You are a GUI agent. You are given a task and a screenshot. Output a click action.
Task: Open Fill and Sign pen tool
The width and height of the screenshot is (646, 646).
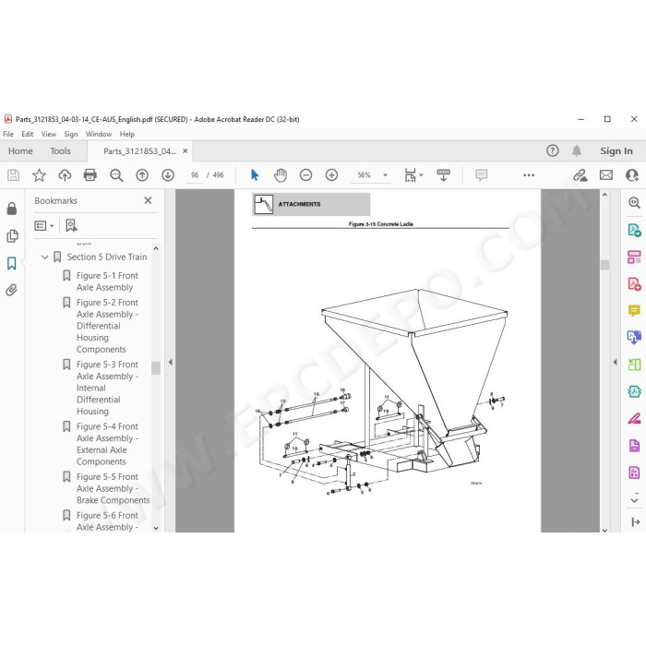pos(634,418)
